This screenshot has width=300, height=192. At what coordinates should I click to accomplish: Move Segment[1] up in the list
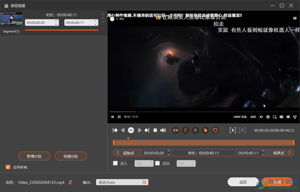point(103,18)
